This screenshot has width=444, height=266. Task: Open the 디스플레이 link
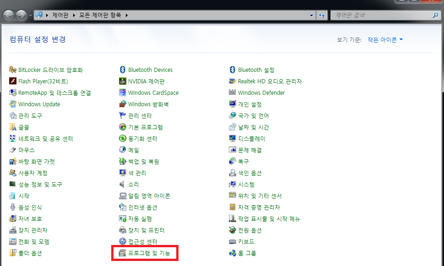click(x=251, y=139)
